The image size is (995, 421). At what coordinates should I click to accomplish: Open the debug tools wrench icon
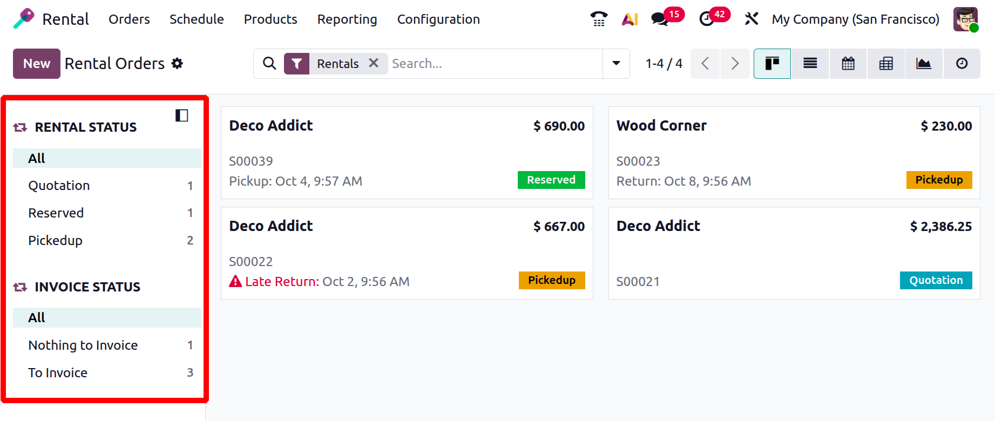click(751, 19)
